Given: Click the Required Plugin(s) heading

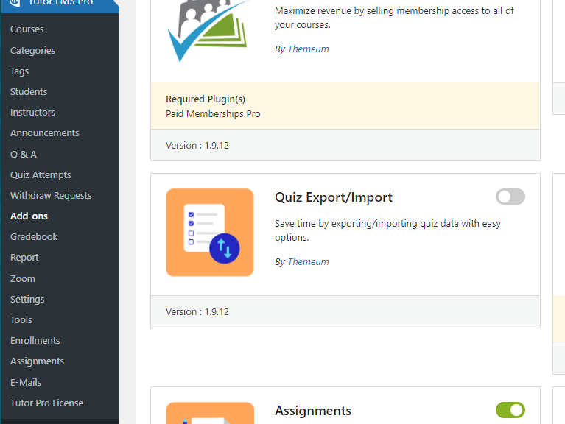Looking at the screenshot, I should pyautogui.click(x=206, y=99).
